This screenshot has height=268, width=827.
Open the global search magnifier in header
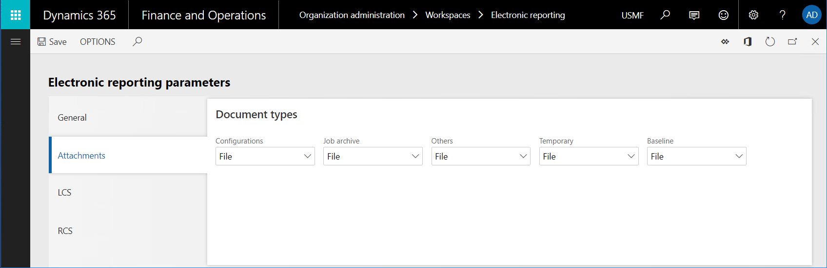coord(665,15)
